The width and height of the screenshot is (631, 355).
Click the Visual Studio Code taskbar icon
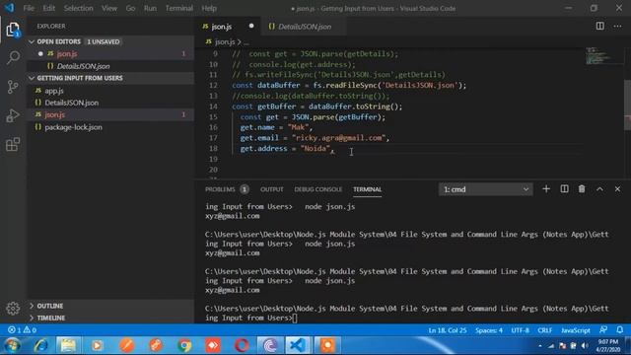pyautogui.click(x=298, y=345)
